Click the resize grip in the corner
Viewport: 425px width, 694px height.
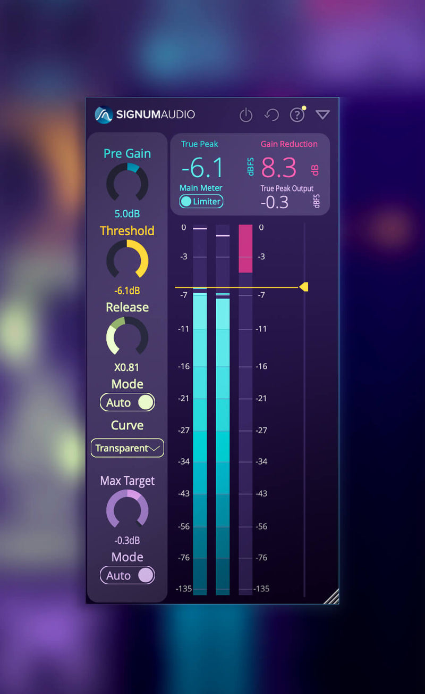tap(331, 597)
